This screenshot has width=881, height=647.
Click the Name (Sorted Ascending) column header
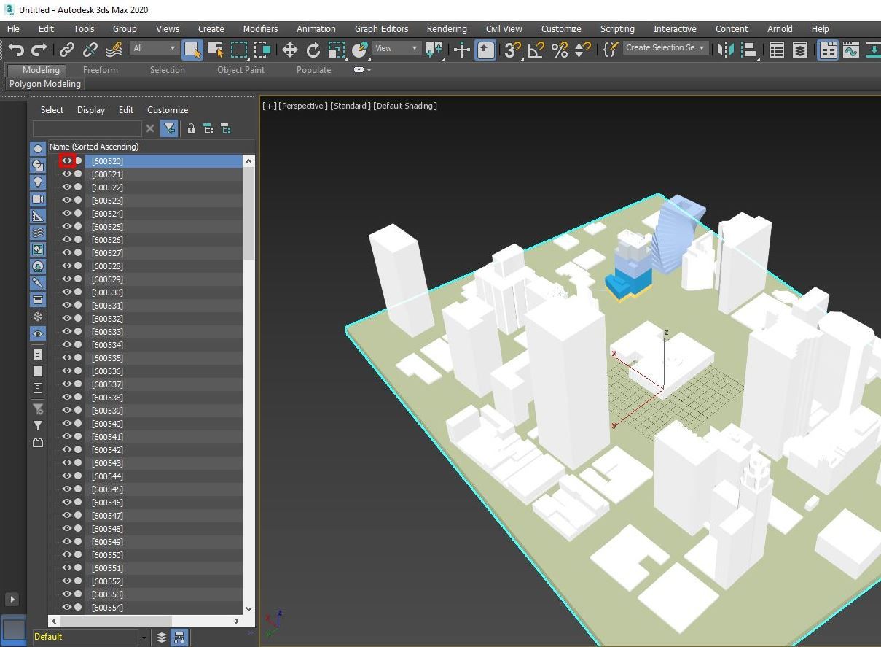pos(151,147)
